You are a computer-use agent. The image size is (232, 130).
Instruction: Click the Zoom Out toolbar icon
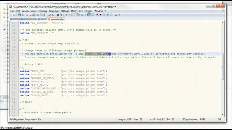(70, 15)
